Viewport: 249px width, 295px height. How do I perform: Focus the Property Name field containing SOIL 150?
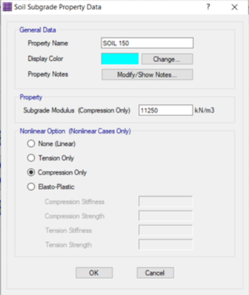coord(147,43)
